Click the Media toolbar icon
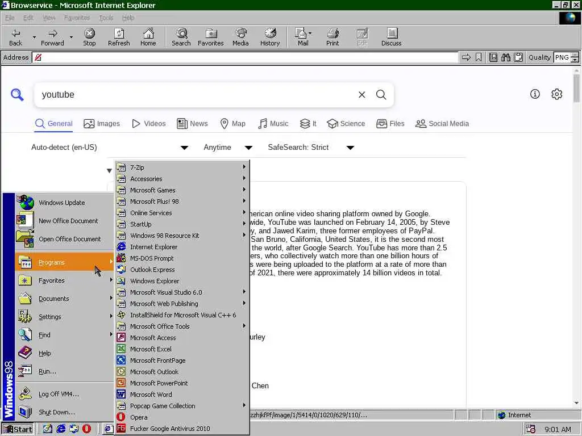 [x=240, y=37]
